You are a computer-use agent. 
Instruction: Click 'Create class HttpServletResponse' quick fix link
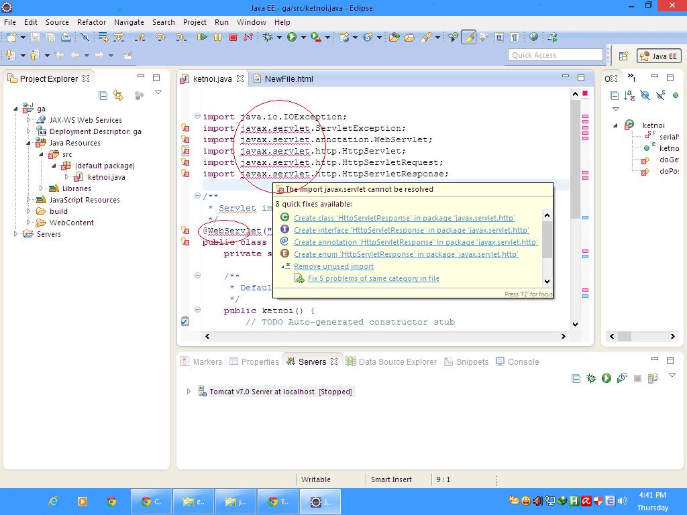[404, 218]
